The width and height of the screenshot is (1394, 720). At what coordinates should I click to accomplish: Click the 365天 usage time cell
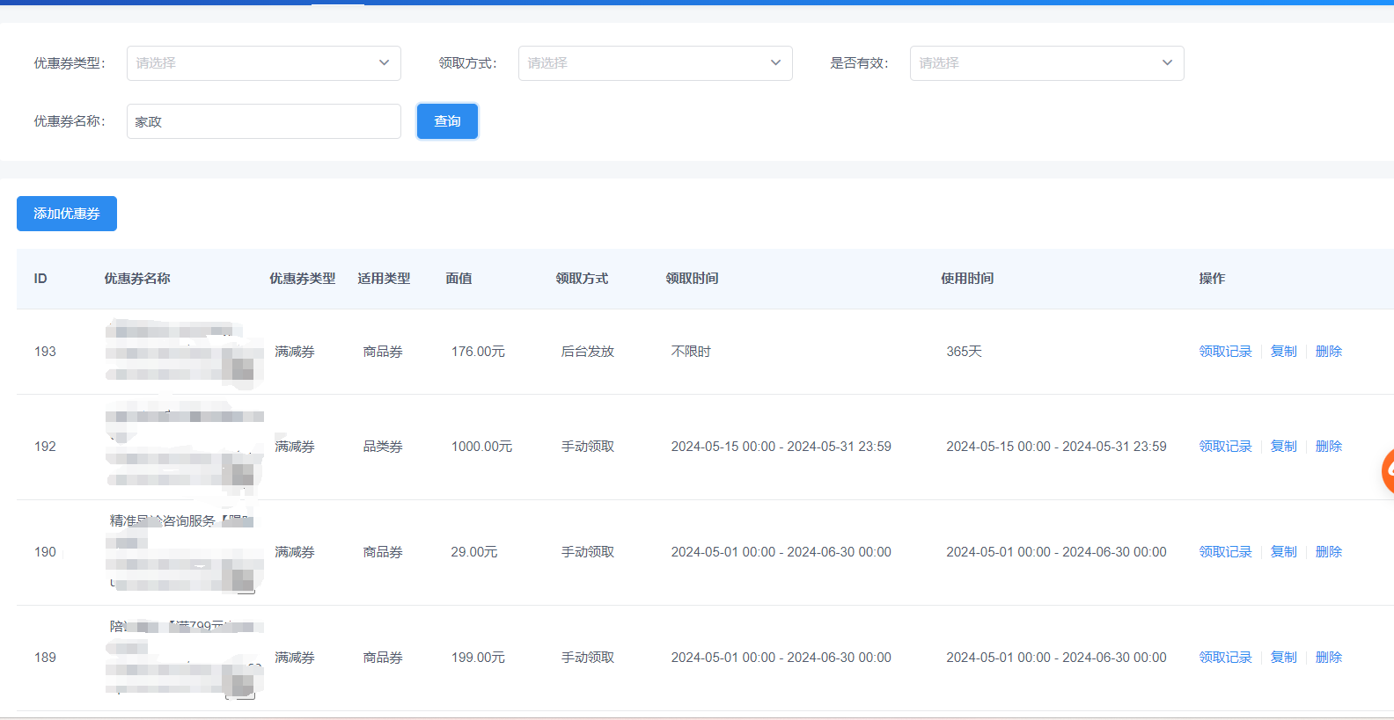(964, 352)
